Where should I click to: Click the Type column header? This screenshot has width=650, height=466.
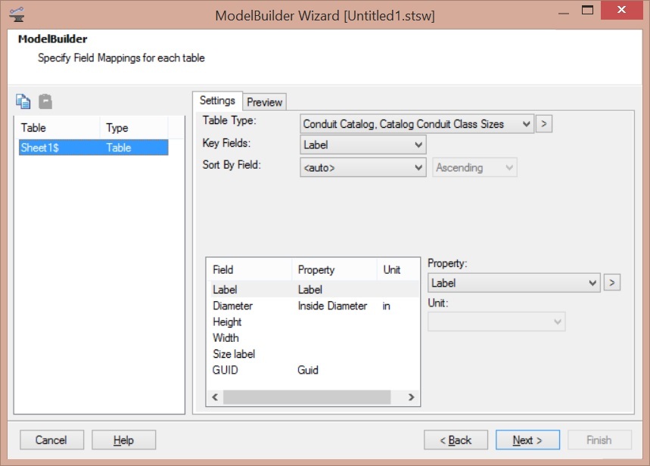tap(134, 128)
